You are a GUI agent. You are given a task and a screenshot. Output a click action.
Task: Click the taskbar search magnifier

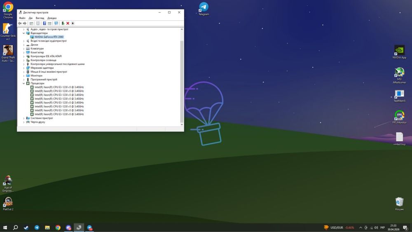16,227
